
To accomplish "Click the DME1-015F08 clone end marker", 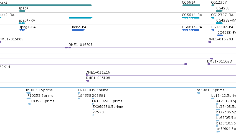I will coord(87,81).
